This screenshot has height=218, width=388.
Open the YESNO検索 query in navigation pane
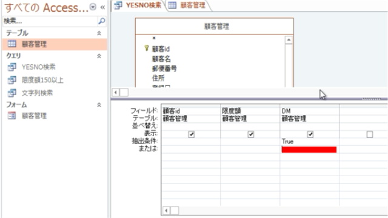[38, 67]
